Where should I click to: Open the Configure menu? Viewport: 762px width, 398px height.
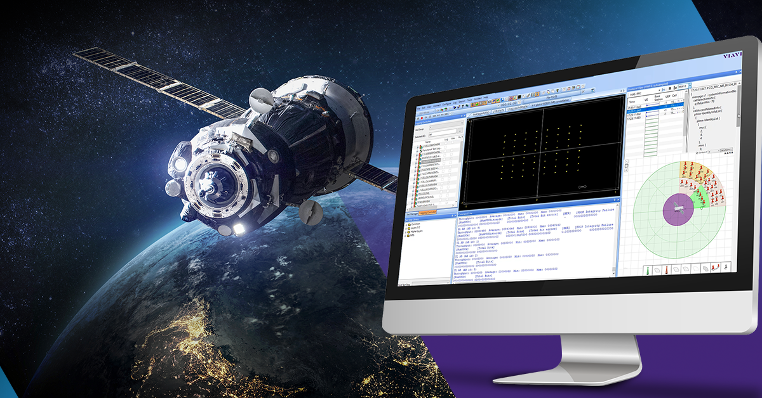click(446, 104)
